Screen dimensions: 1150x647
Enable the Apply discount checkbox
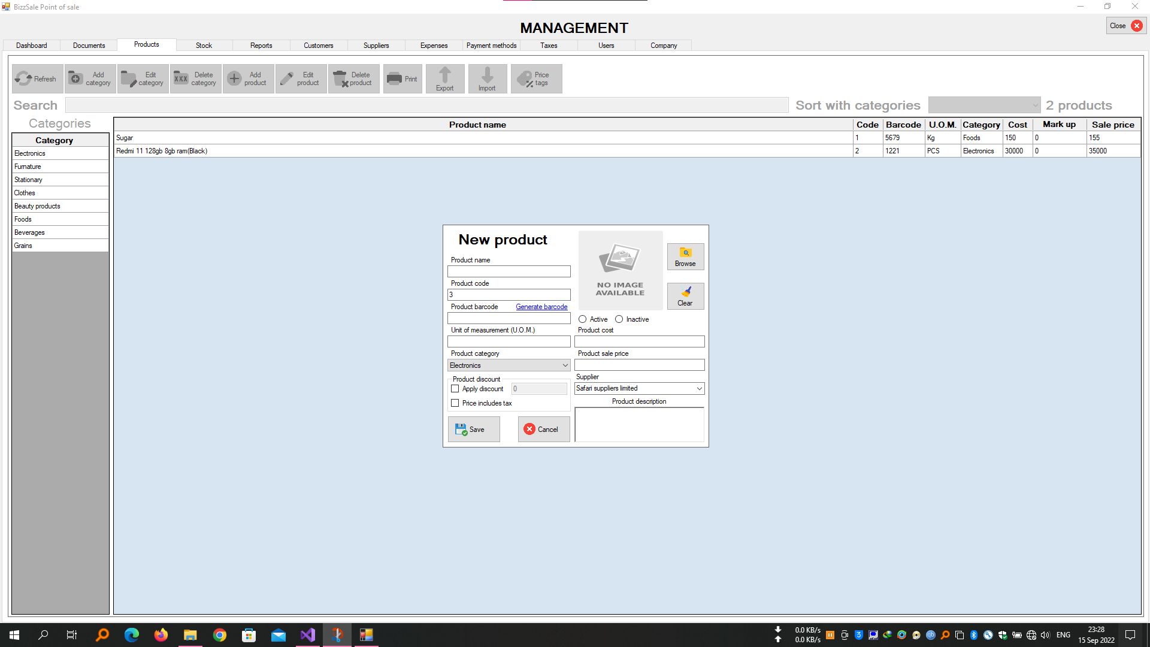[x=455, y=389]
